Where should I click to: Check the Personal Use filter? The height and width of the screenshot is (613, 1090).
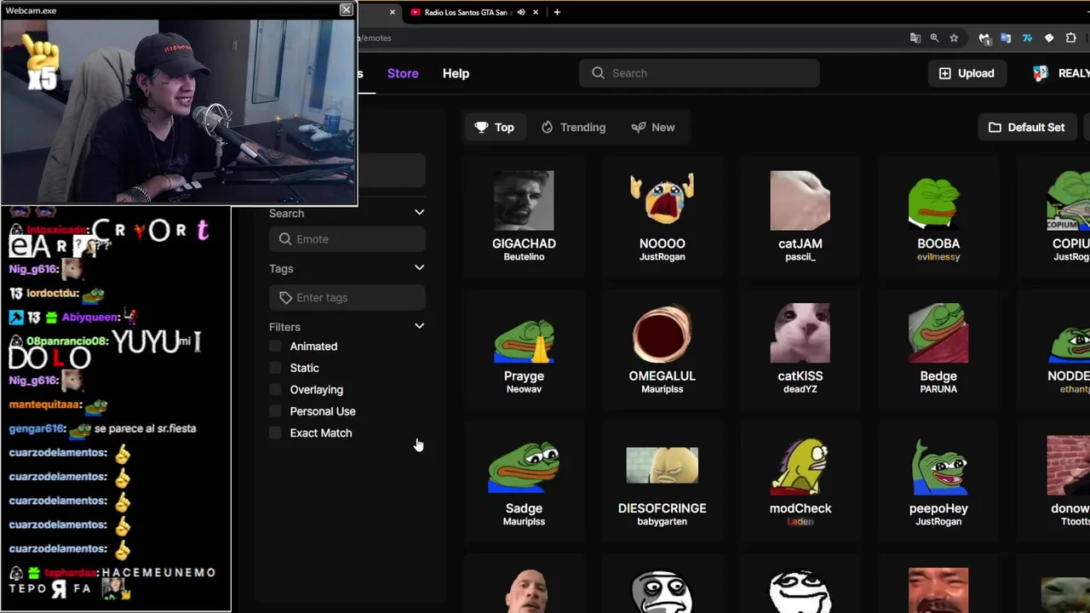pos(275,411)
